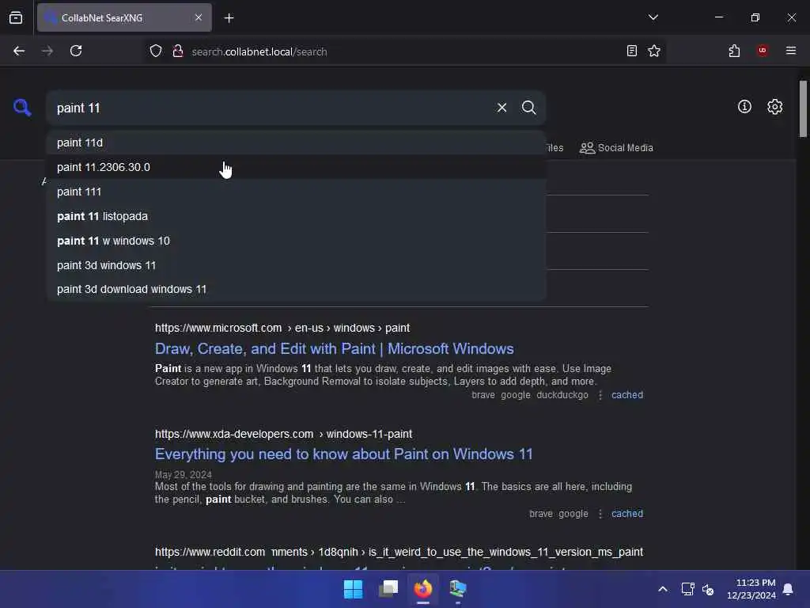Click the browser forward arrow
810x608 pixels.
coord(47,51)
